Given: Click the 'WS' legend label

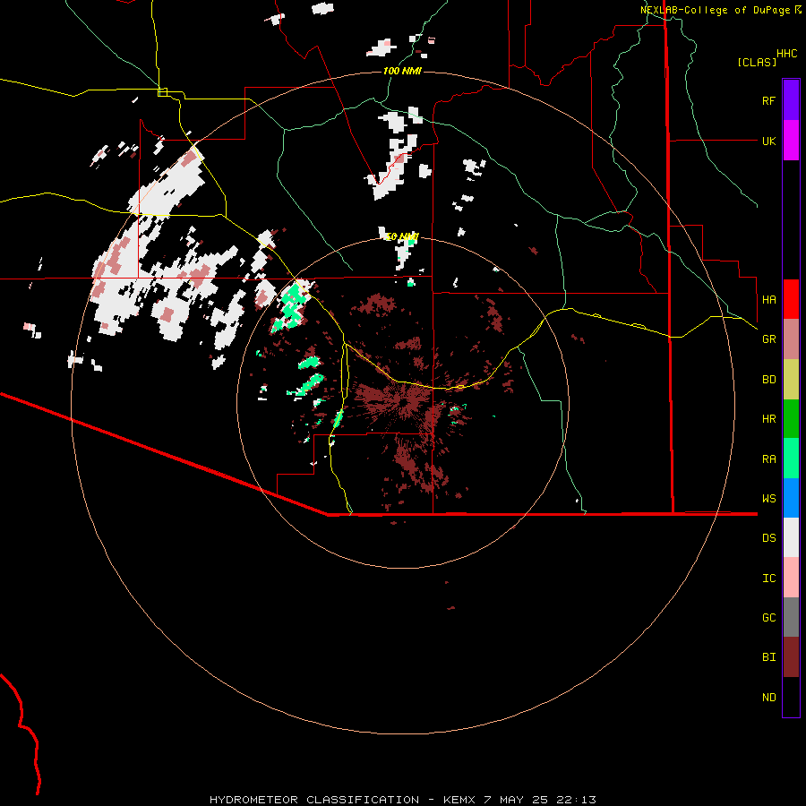Looking at the screenshot, I should [768, 499].
